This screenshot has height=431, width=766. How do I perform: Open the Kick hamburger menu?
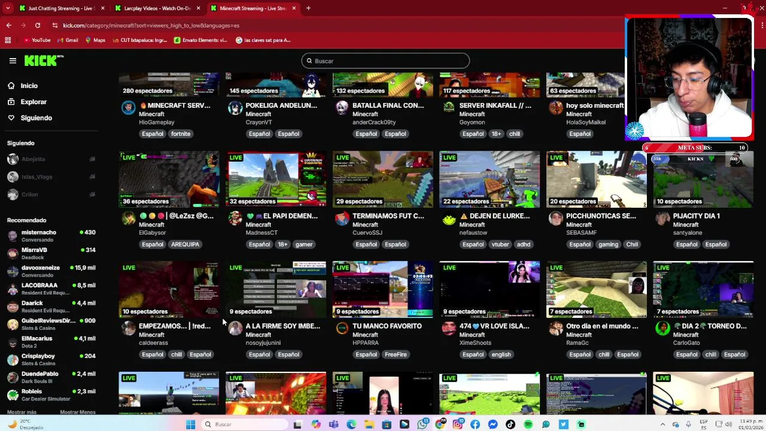(x=13, y=60)
